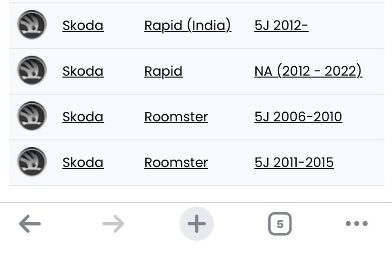The height and width of the screenshot is (276, 392).
Task: Open Skoda link in Rapid NA row
Action: (83, 71)
